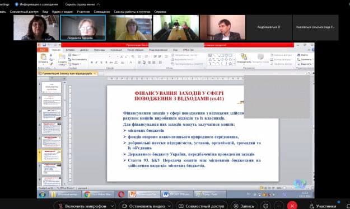
Task: Click the Opera icon in the taskbar
Action: coord(121,194)
